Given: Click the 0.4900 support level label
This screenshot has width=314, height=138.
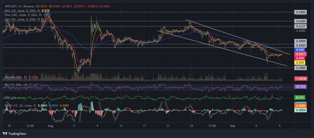Looking at the screenshot, I should [x=300, y=68].
